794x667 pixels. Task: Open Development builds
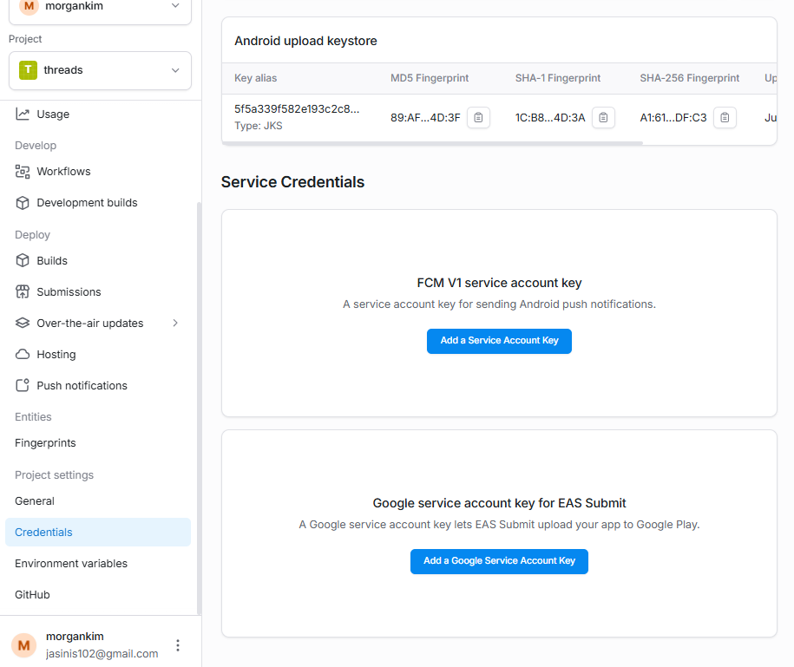click(98, 203)
